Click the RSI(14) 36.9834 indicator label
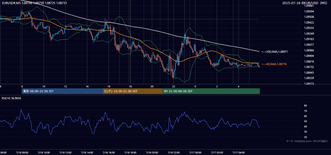This screenshot has width=331, height=155. coord(11,98)
